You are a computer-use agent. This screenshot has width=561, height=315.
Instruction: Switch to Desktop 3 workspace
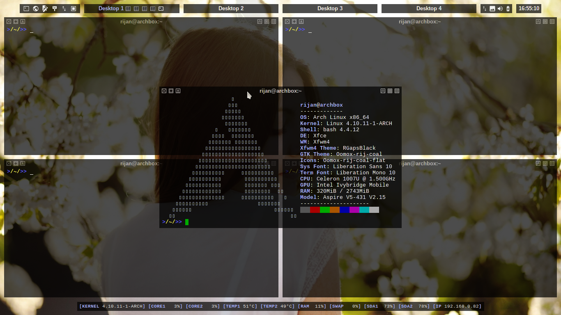330,9
